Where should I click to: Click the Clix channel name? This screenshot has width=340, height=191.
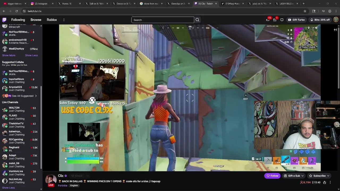pyautogui.click(x=61, y=176)
